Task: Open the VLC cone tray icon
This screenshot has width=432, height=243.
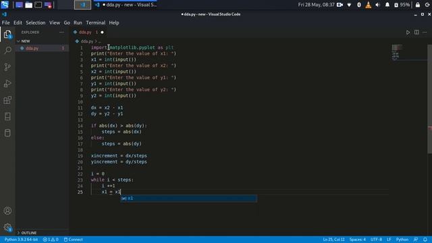Action: pos(368,5)
